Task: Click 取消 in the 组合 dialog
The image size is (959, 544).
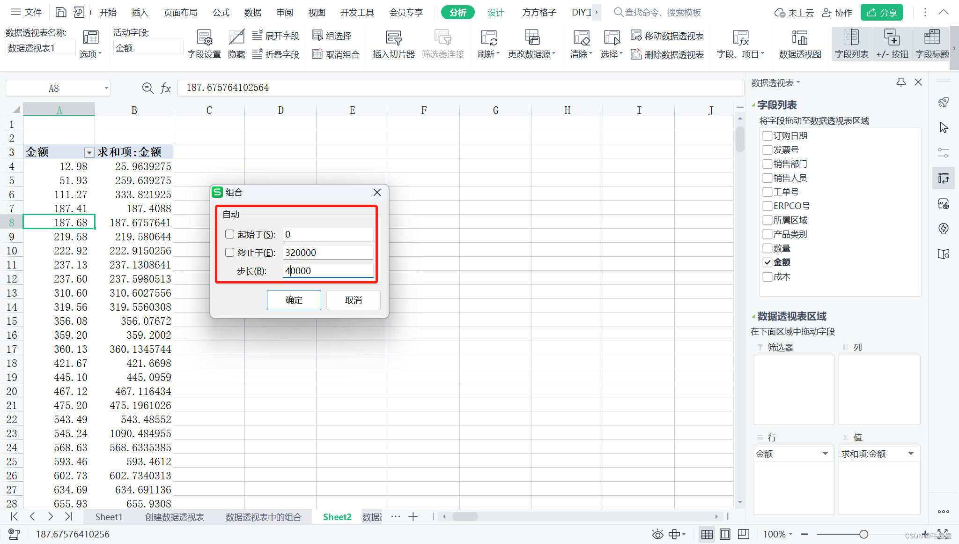Action: [354, 300]
